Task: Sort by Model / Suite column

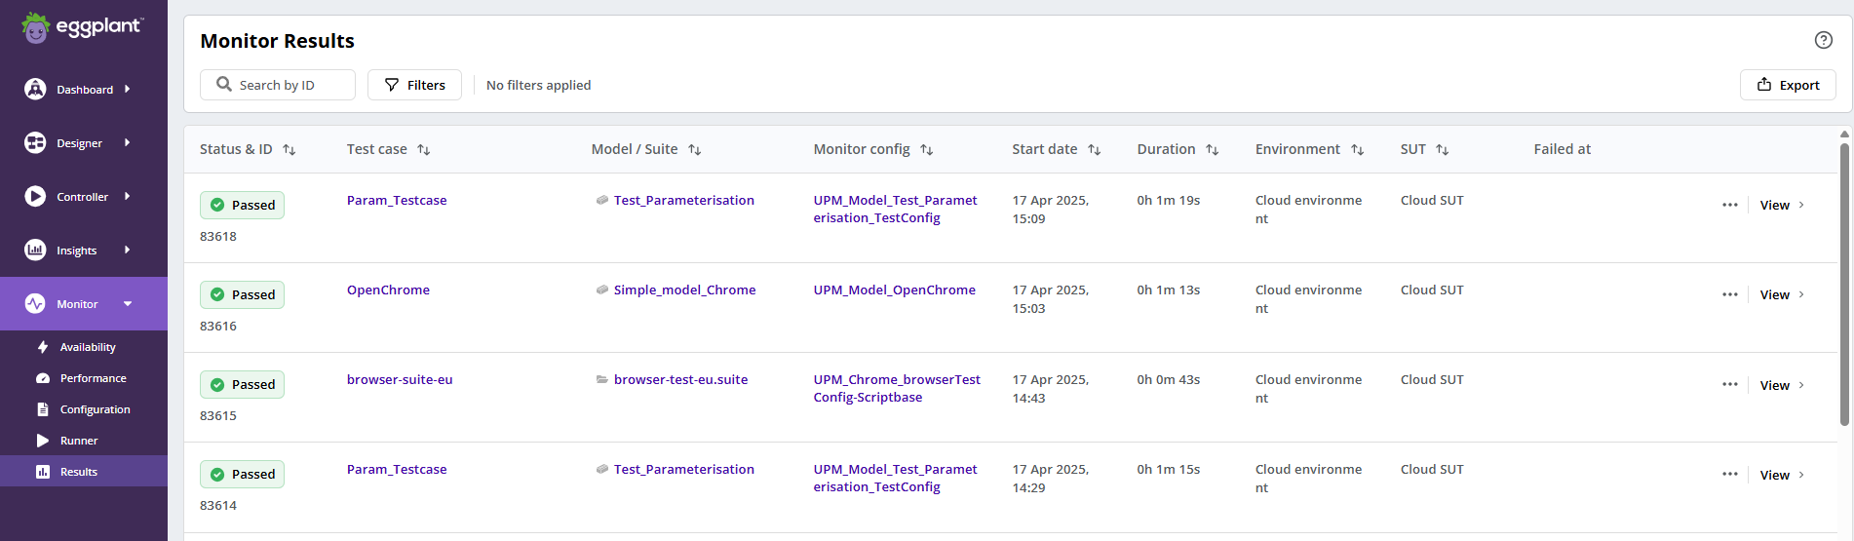Action: coord(695,149)
